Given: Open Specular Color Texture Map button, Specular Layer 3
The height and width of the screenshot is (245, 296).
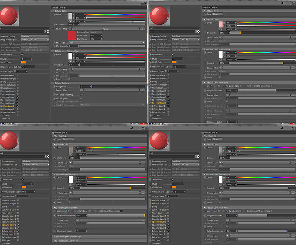Looking at the screenshot, I should pos(221,162).
